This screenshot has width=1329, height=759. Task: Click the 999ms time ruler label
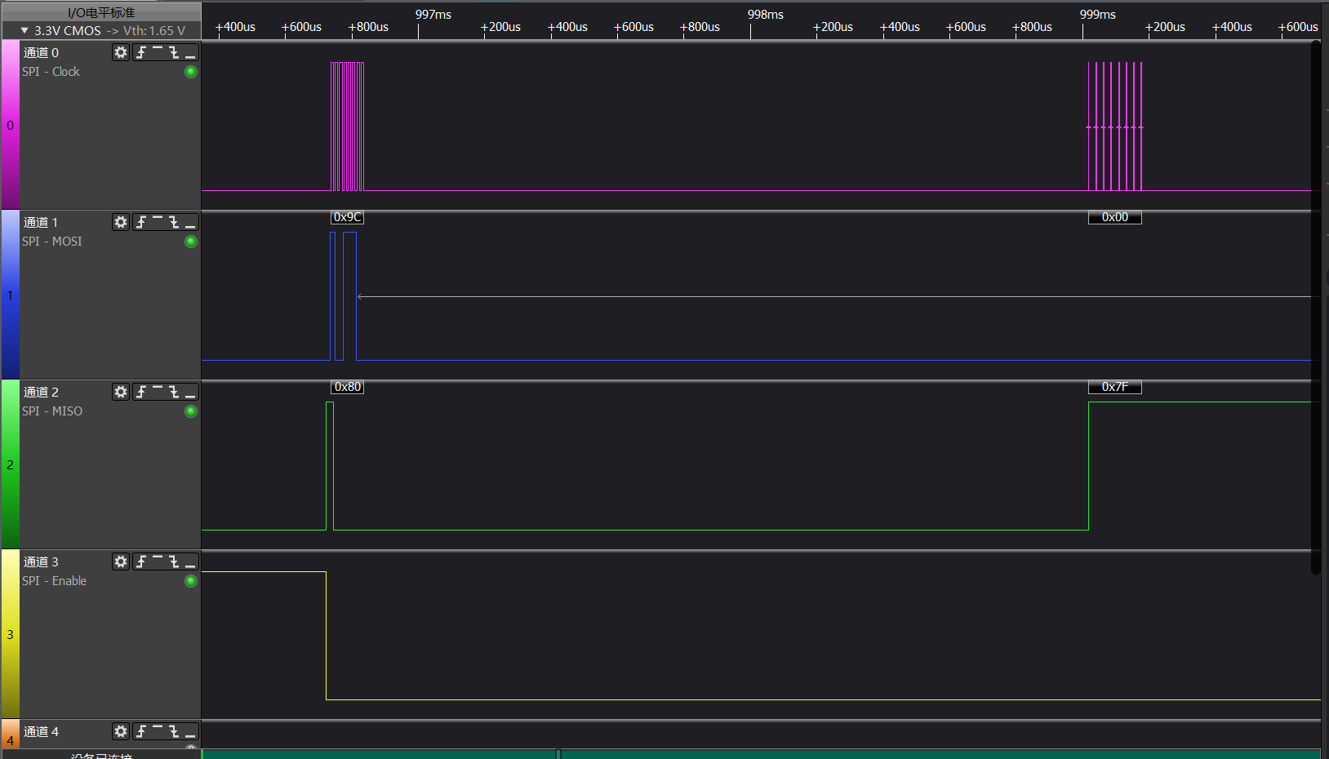tap(1098, 15)
